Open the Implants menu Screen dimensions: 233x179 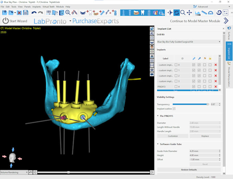tap(37, 7)
